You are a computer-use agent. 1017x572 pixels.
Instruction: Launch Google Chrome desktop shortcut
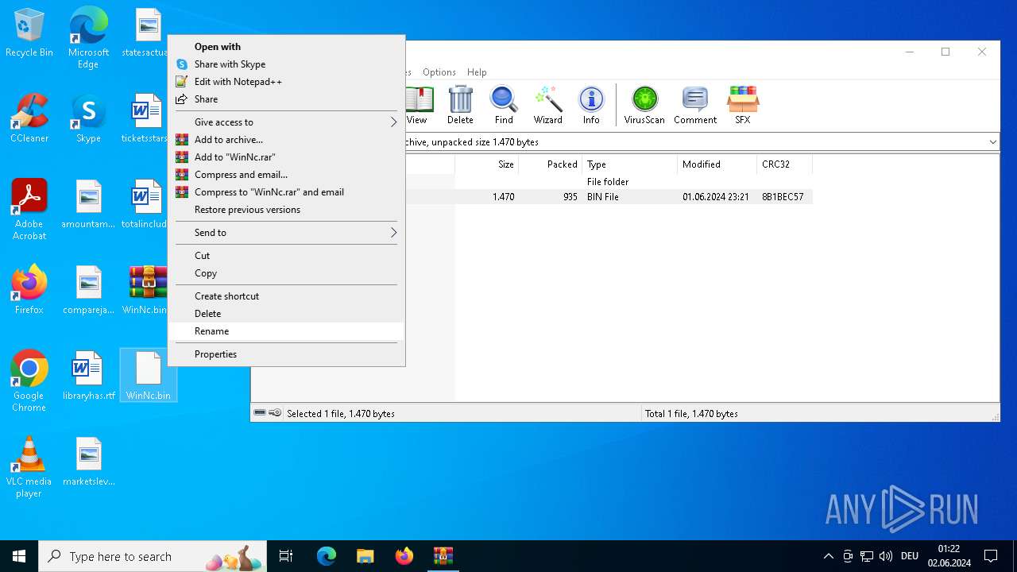point(29,381)
